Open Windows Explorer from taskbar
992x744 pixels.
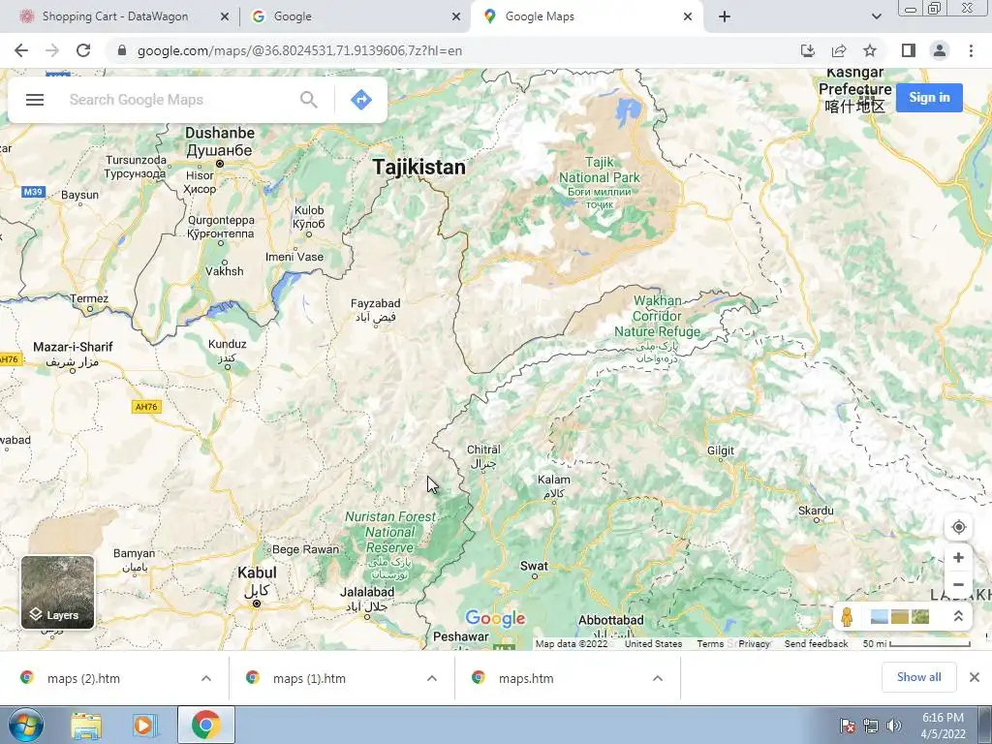click(86, 725)
